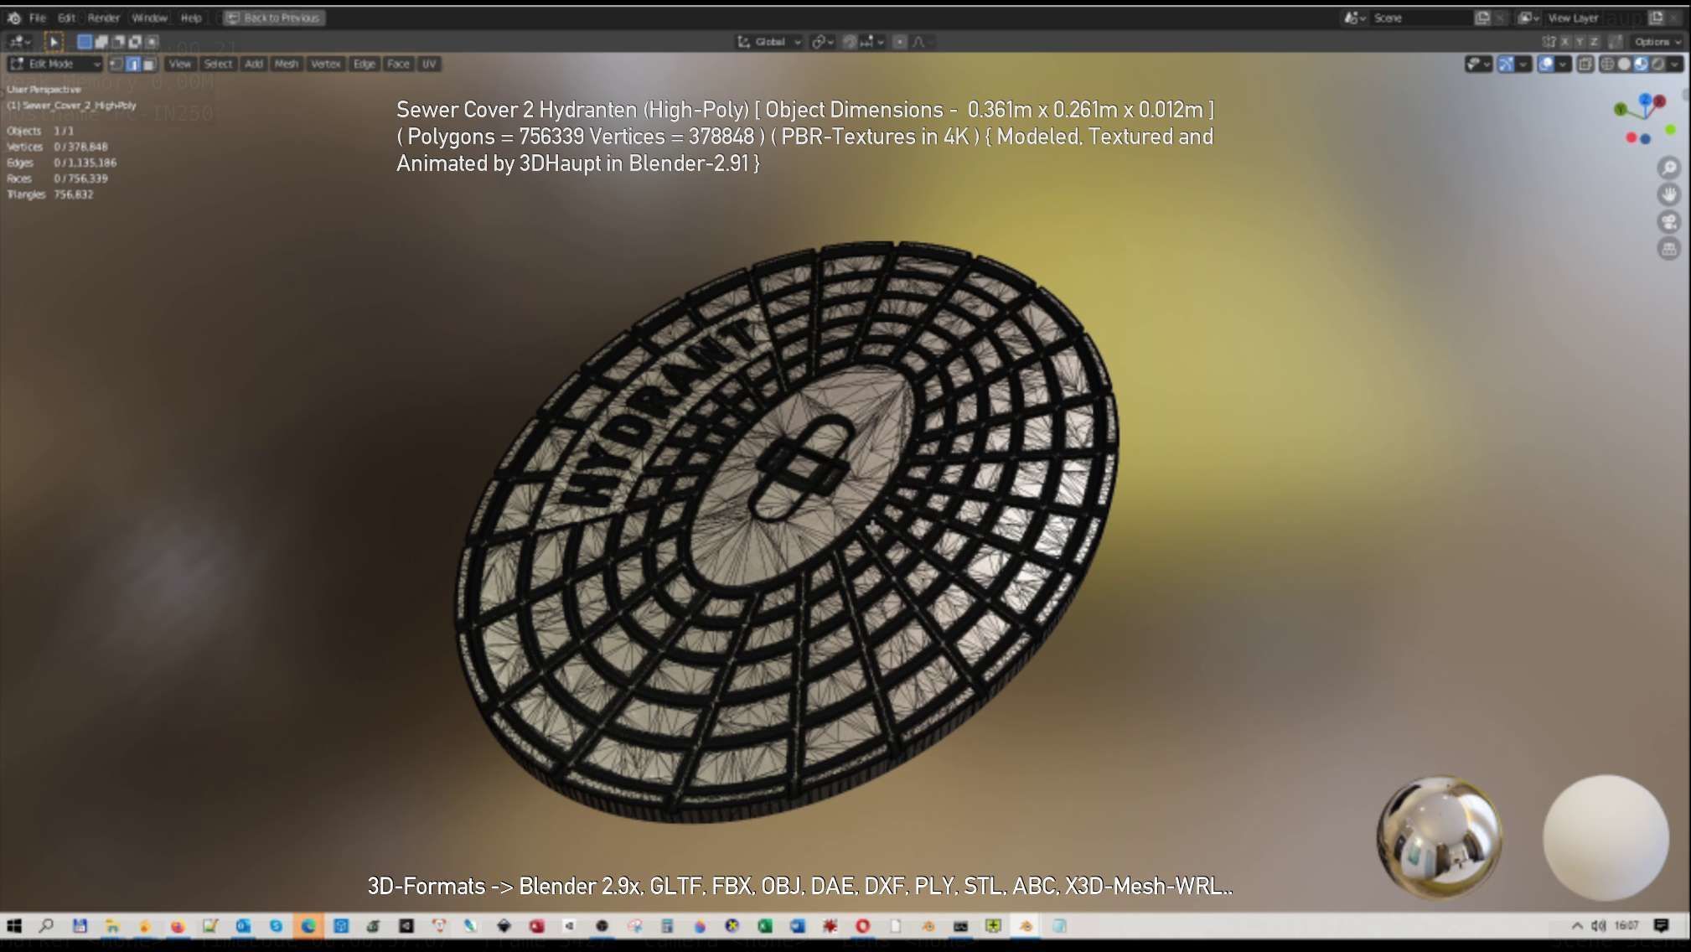This screenshot has width=1691, height=952.
Task: Open the proportional editing falloff selector
Action: coord(922,41)
